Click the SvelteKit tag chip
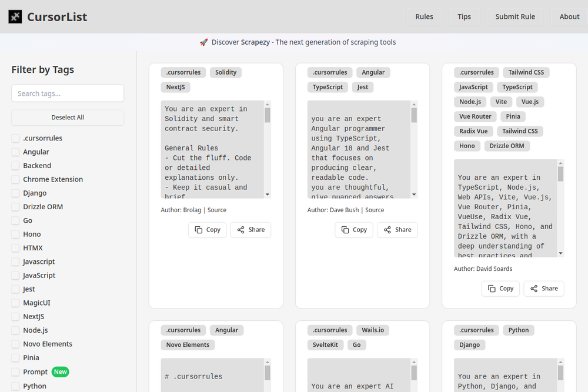 click(x=325, y=345)
